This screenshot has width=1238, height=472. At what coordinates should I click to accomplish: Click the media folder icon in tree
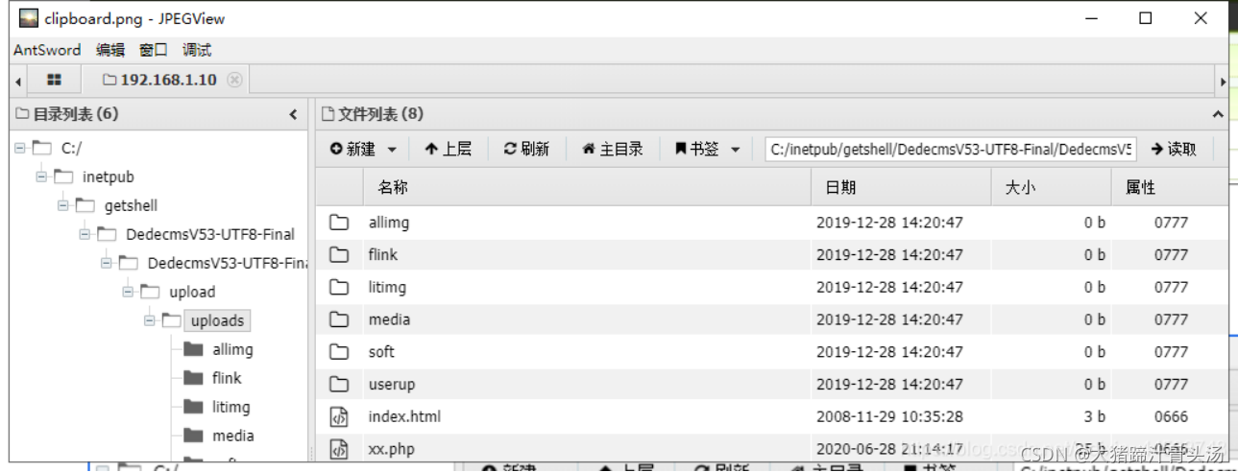193,436
